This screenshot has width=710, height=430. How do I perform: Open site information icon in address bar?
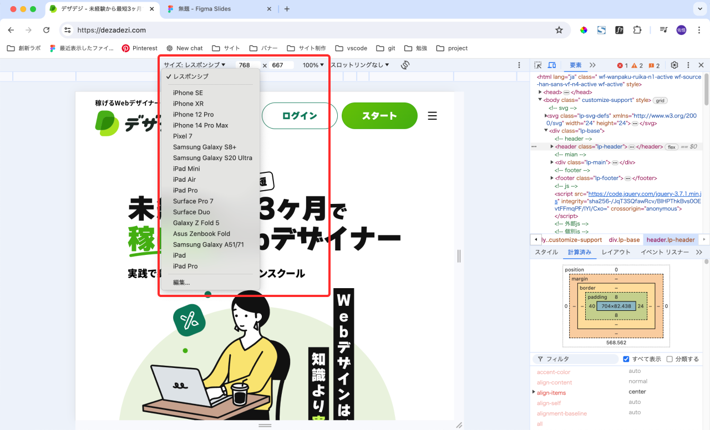(68, 30)
